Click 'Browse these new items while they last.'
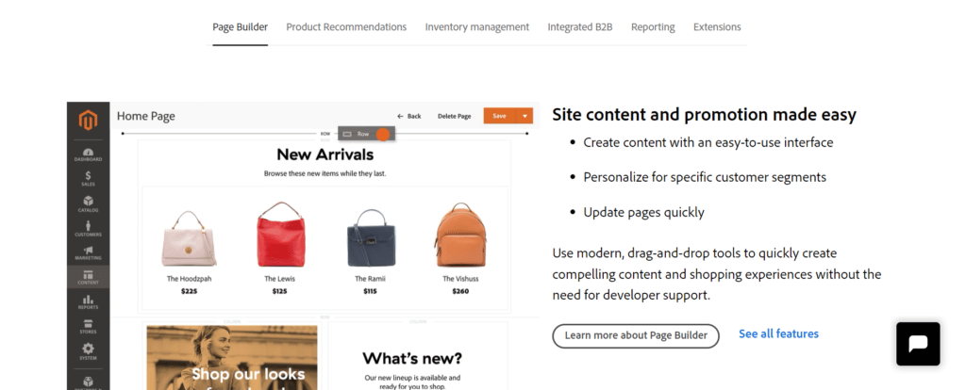Viewport: 966px width, 390px height. click(x=325, y=174)
